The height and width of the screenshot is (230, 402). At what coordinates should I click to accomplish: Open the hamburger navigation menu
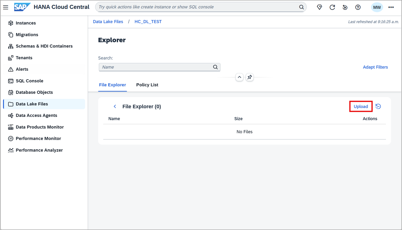[6, 7]
